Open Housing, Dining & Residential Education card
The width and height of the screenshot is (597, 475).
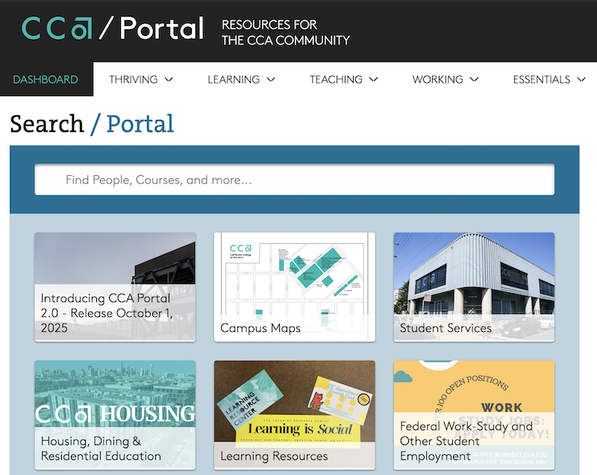pyautogui.click(x=115, y=415)
